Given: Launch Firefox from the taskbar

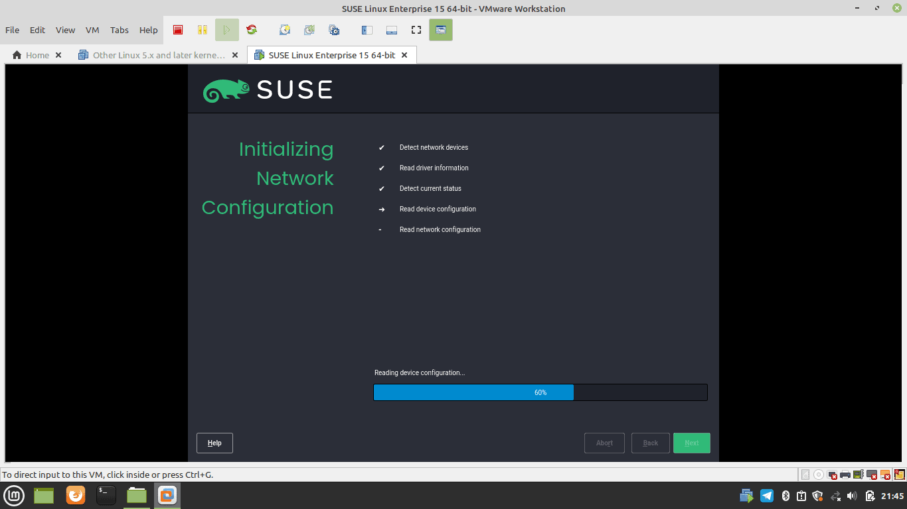Looking at the screenshot, I should coord(76,495).
